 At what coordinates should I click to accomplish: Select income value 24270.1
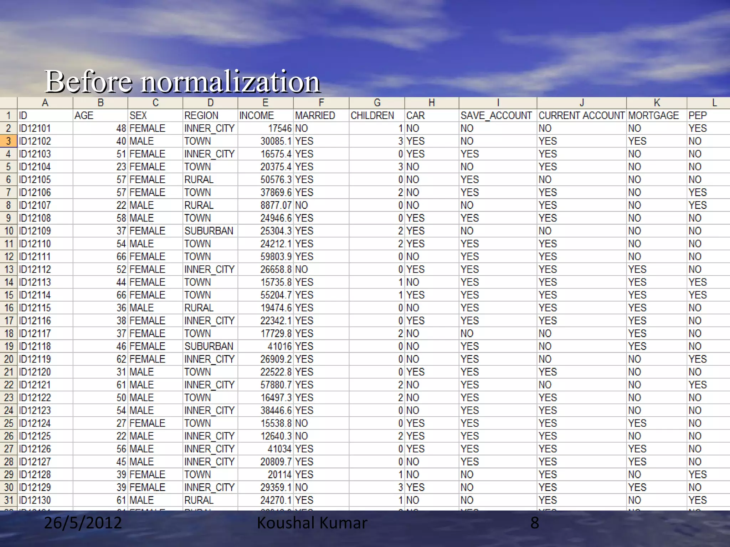(x=266, y=500)
